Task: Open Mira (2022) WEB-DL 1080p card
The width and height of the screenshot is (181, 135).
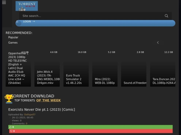Action: 105,68
